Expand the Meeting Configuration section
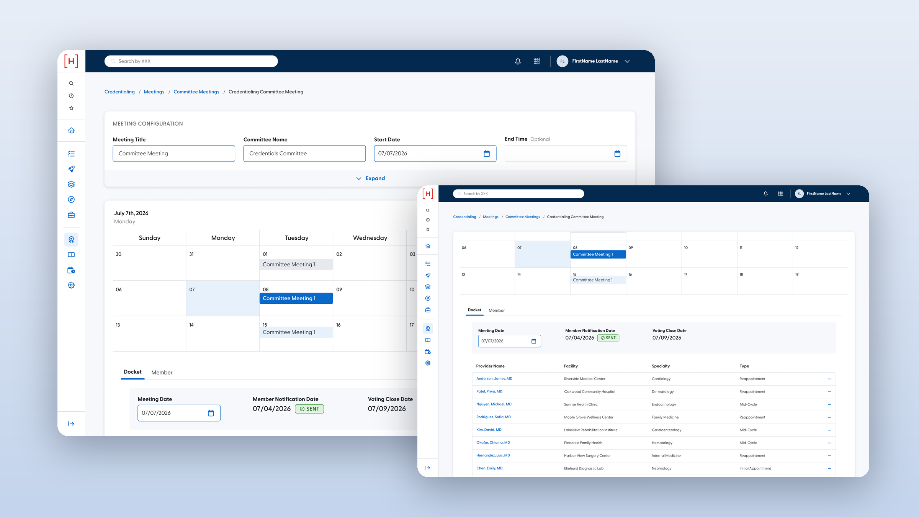The image size is (919, 517). coord(370,178)
